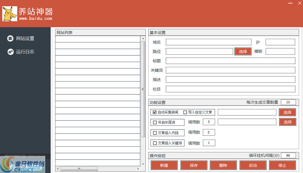Open 网站设置 in the sidebar
Image resolution: width=303 pixels, height=173 pixels.
25,38
